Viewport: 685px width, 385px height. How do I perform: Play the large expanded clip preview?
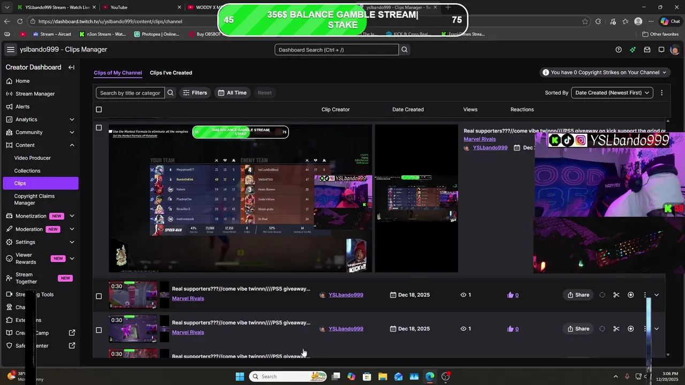click(240, 198)
